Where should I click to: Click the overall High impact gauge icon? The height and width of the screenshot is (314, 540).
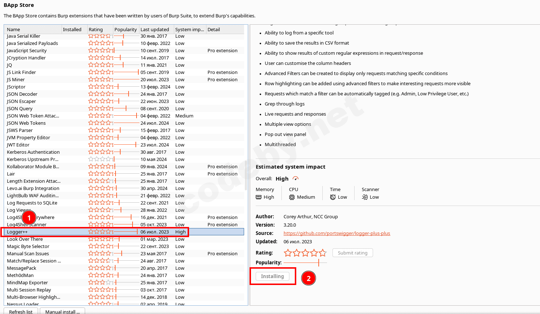[296, 178]
